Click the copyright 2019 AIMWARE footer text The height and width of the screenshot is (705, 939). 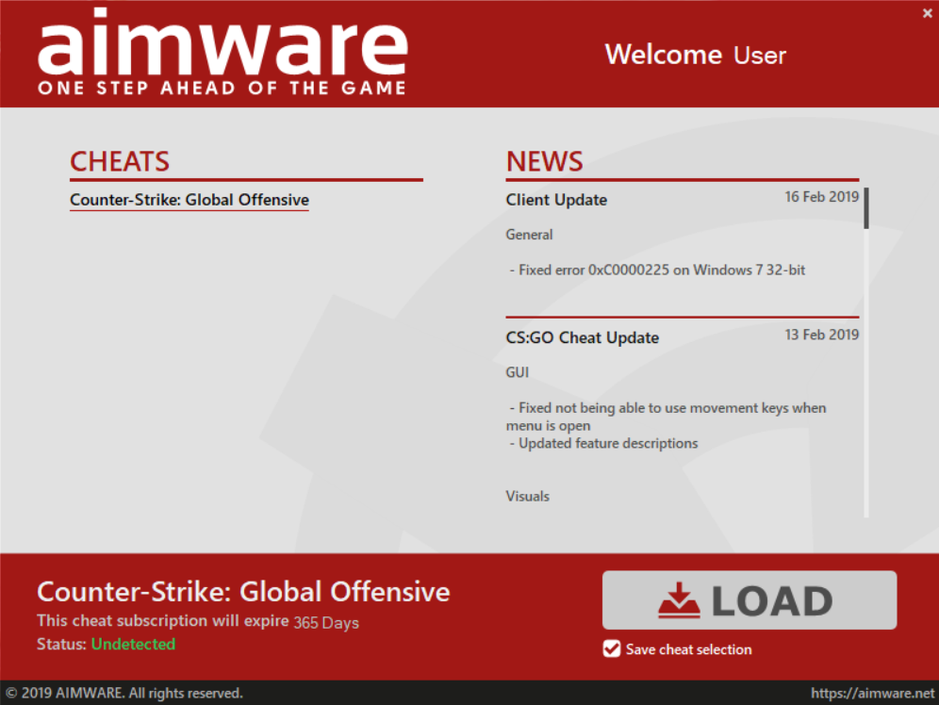124,693
